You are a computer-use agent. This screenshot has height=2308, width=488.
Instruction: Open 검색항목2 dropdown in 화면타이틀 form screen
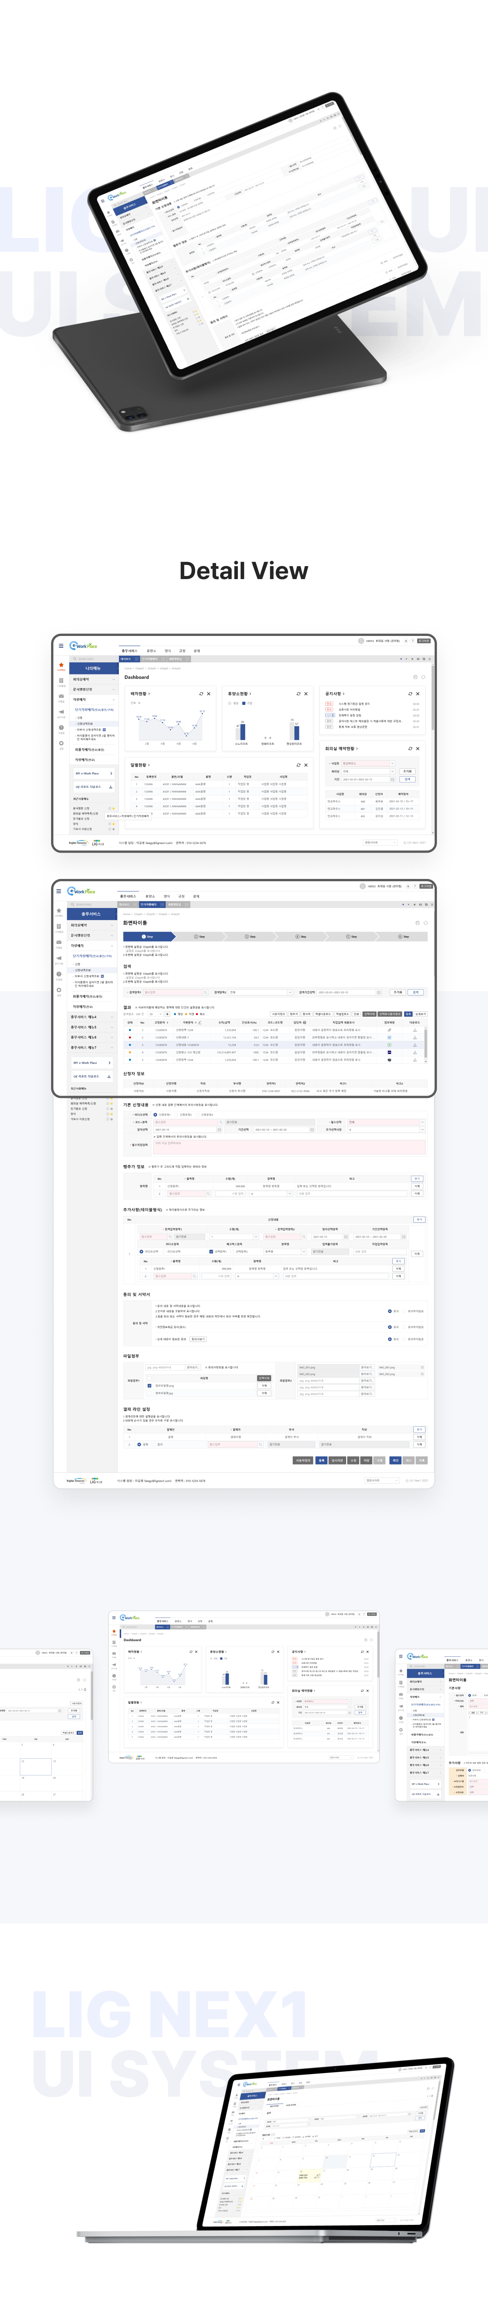tap(260, 993)
